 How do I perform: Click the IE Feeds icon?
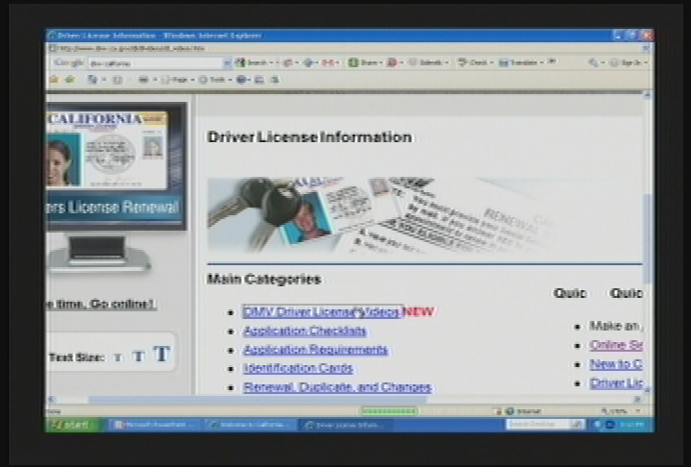(x=118, y=80)
